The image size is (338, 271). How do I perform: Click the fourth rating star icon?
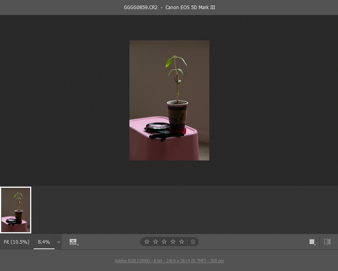[x=173, y=241]
